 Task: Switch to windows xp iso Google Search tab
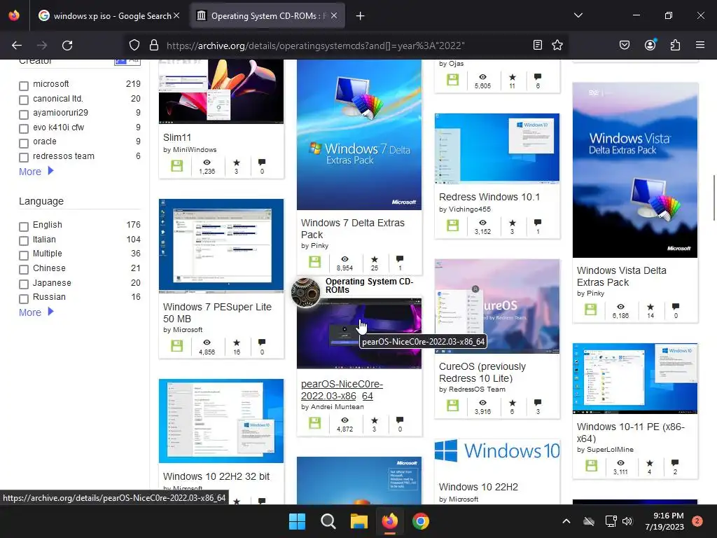109,16
